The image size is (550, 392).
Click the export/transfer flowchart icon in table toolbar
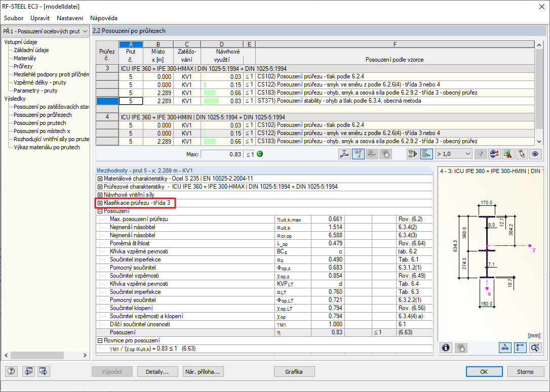tap(413, 154)
